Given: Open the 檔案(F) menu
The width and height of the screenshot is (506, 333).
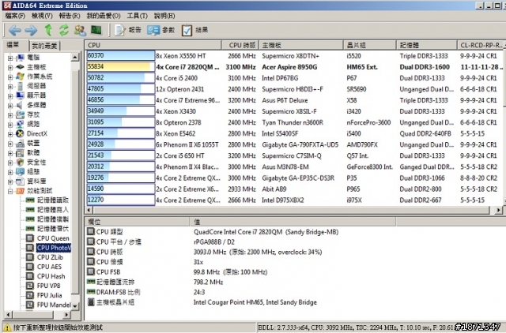Looking at the screenshot, I should tap(15, 16).
